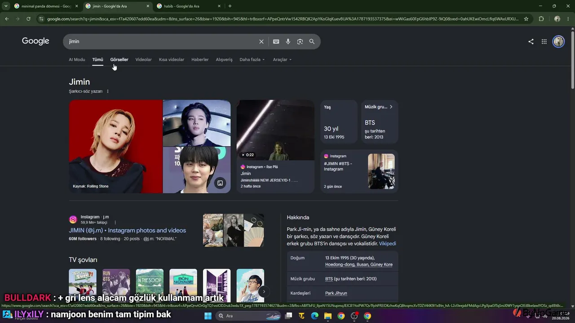Image resolution: width=575 pixels, height=323 pixels.
Task: Select the Haberler search tab
Action: 200,60
